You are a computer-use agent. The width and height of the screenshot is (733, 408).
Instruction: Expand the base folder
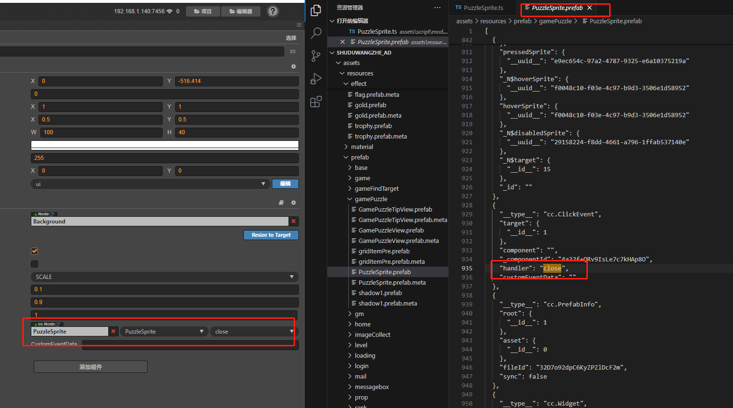[350, 167]
